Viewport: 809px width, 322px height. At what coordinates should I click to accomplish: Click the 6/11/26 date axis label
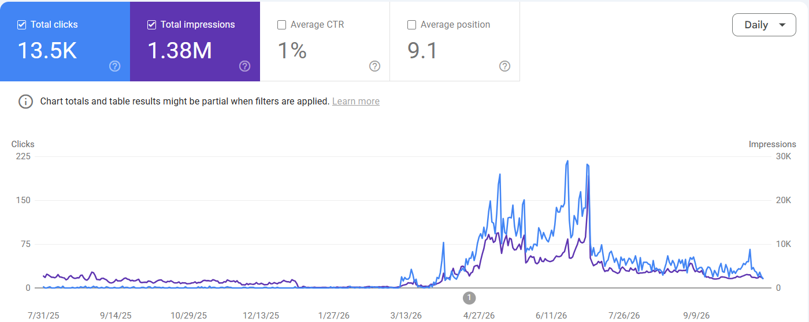pos(551,316)
